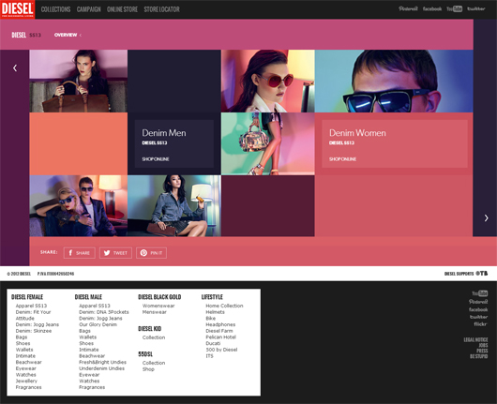
Task: Open photo of couple wearing sunglasses
Action: tap(79, 206)
